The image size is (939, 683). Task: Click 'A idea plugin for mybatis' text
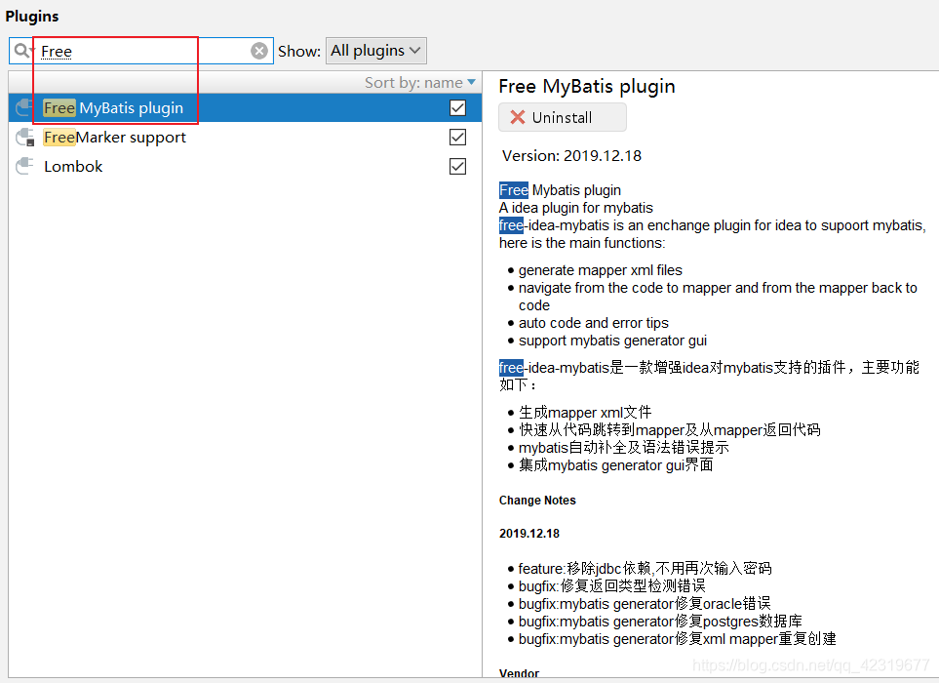576,208
